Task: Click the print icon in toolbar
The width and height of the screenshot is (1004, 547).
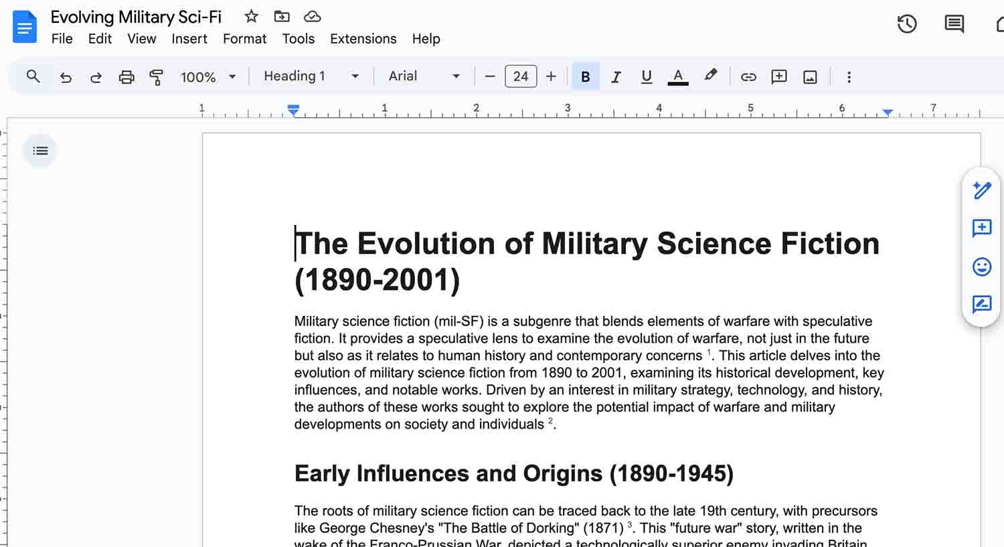Action: click(x=127, y=77)
